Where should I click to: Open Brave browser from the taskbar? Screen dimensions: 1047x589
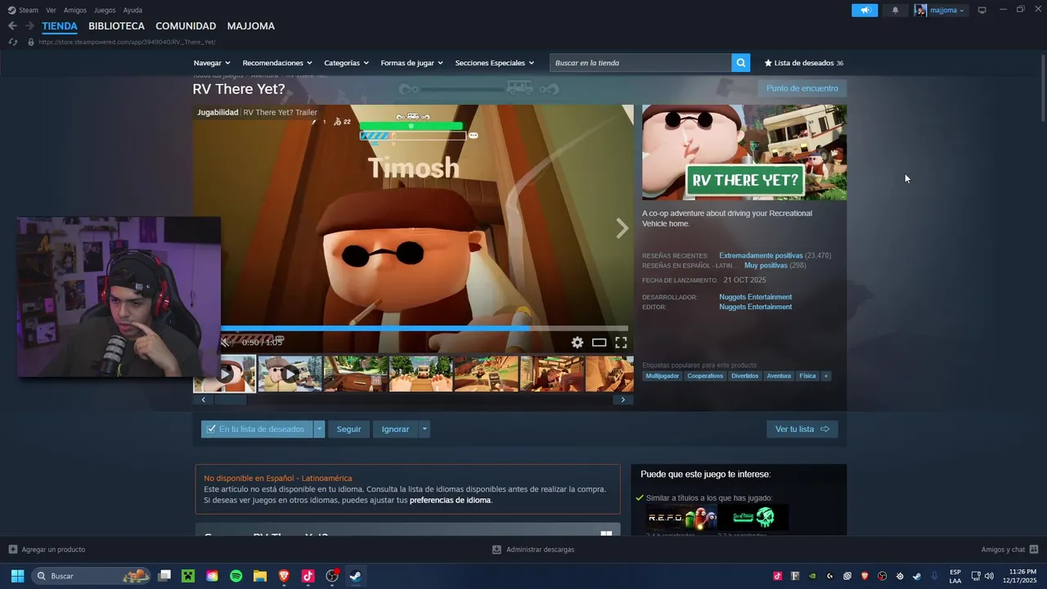pyautogui.click(x=284, y=576)
